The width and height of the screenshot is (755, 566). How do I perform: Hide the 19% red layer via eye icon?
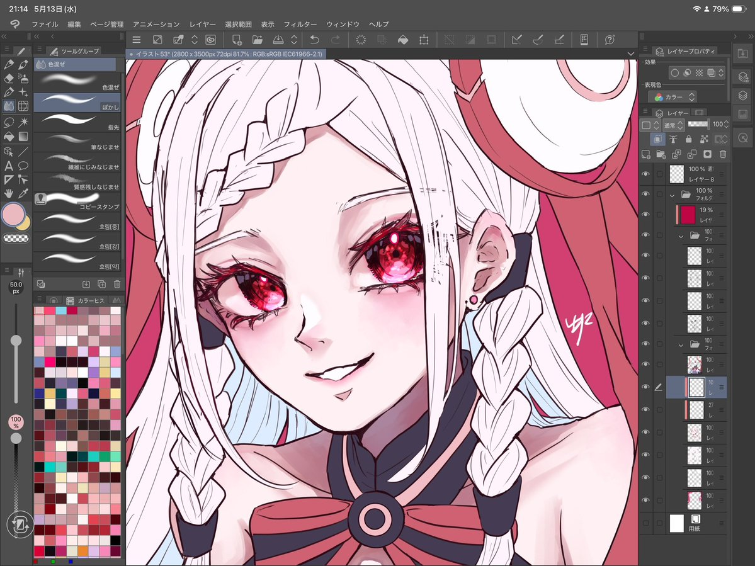coord(645,215)
